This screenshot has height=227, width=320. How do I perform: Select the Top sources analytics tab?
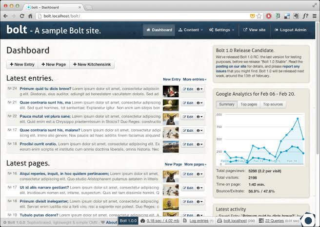pyautogui.click(x=273, y=105)
